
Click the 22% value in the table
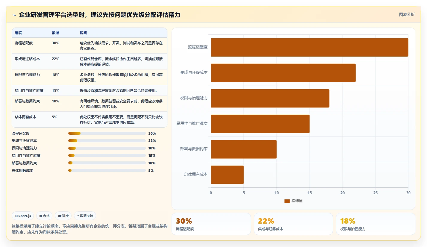(55, 59)
